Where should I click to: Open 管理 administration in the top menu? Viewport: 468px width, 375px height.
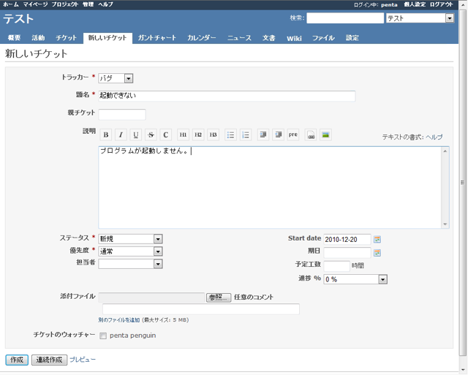[x=88, y=4]
